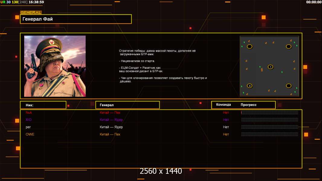Click the 16:38:59 clock readout

[x=36, y=2]
